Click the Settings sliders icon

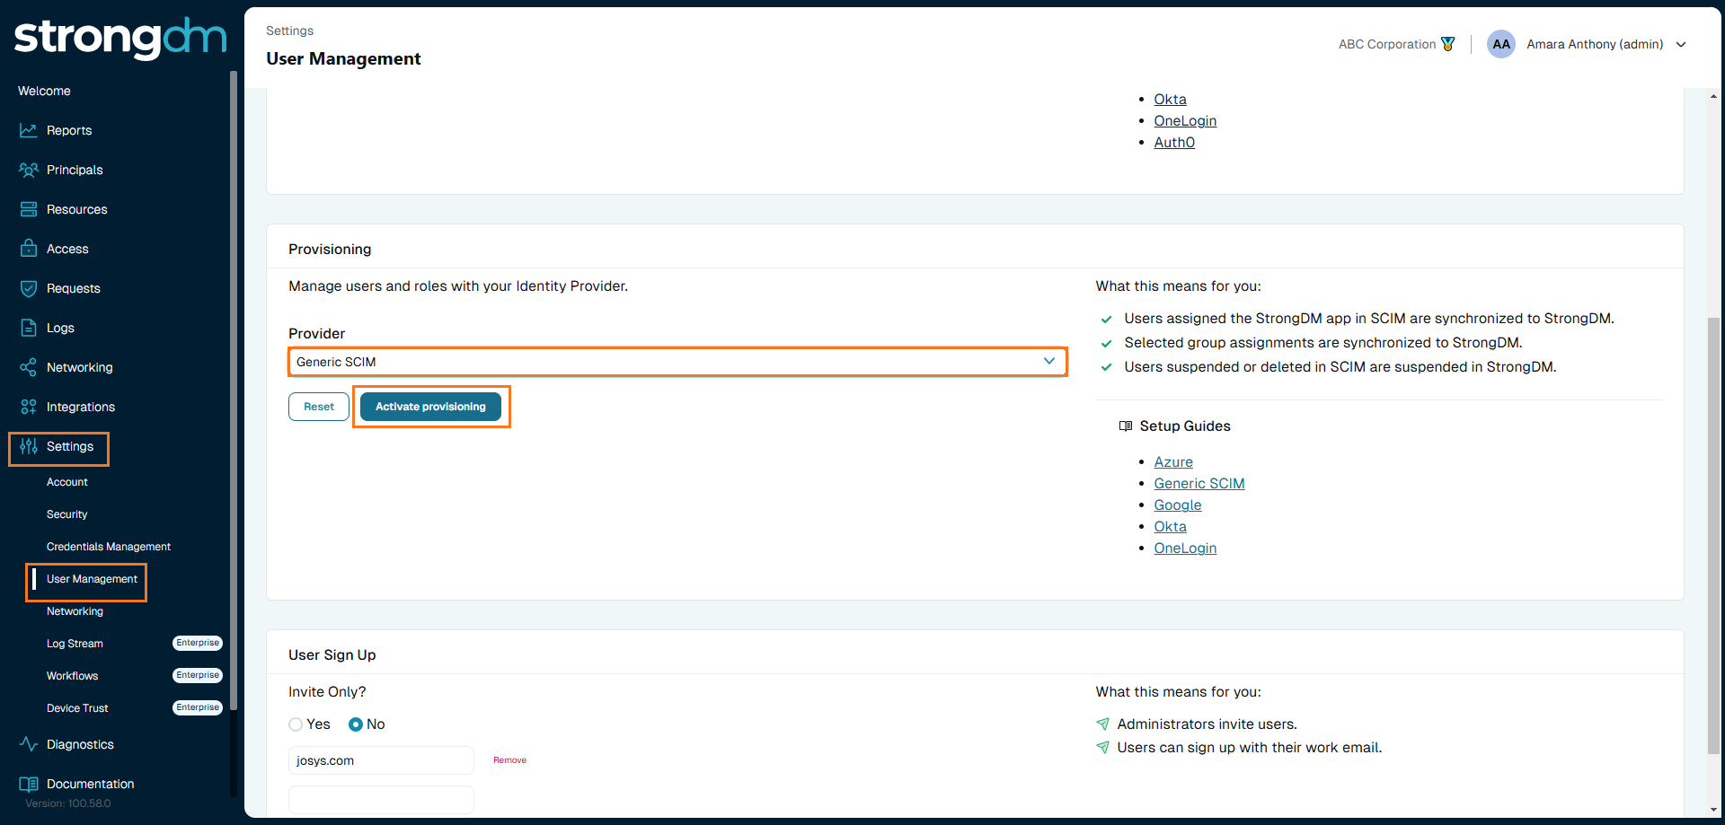pyautogui.click(x=29, y=446)
